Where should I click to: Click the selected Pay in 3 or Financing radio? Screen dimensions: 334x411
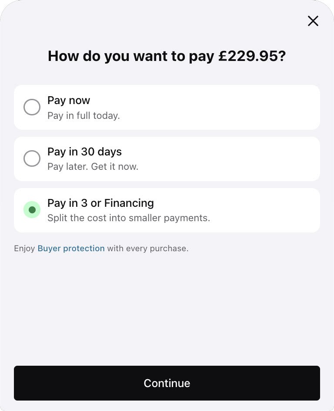click(x=32, y=210)
